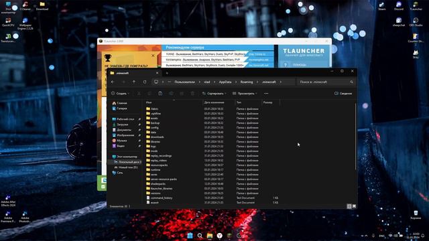Switch to details view in status bar
429x241 pixels.
click(349, 206)
